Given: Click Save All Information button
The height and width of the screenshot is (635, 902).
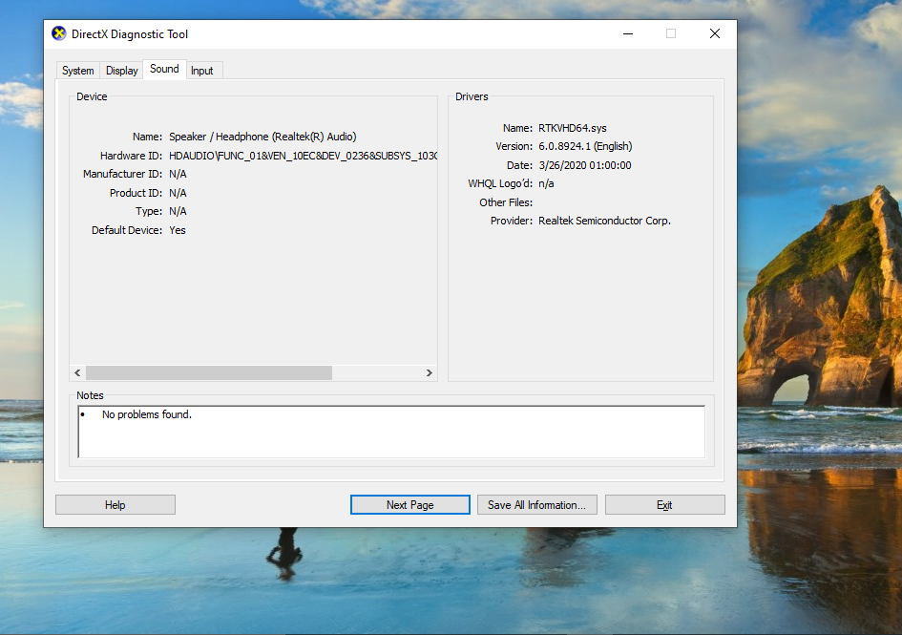Looking at the screenshot, I should coord(536,505).
